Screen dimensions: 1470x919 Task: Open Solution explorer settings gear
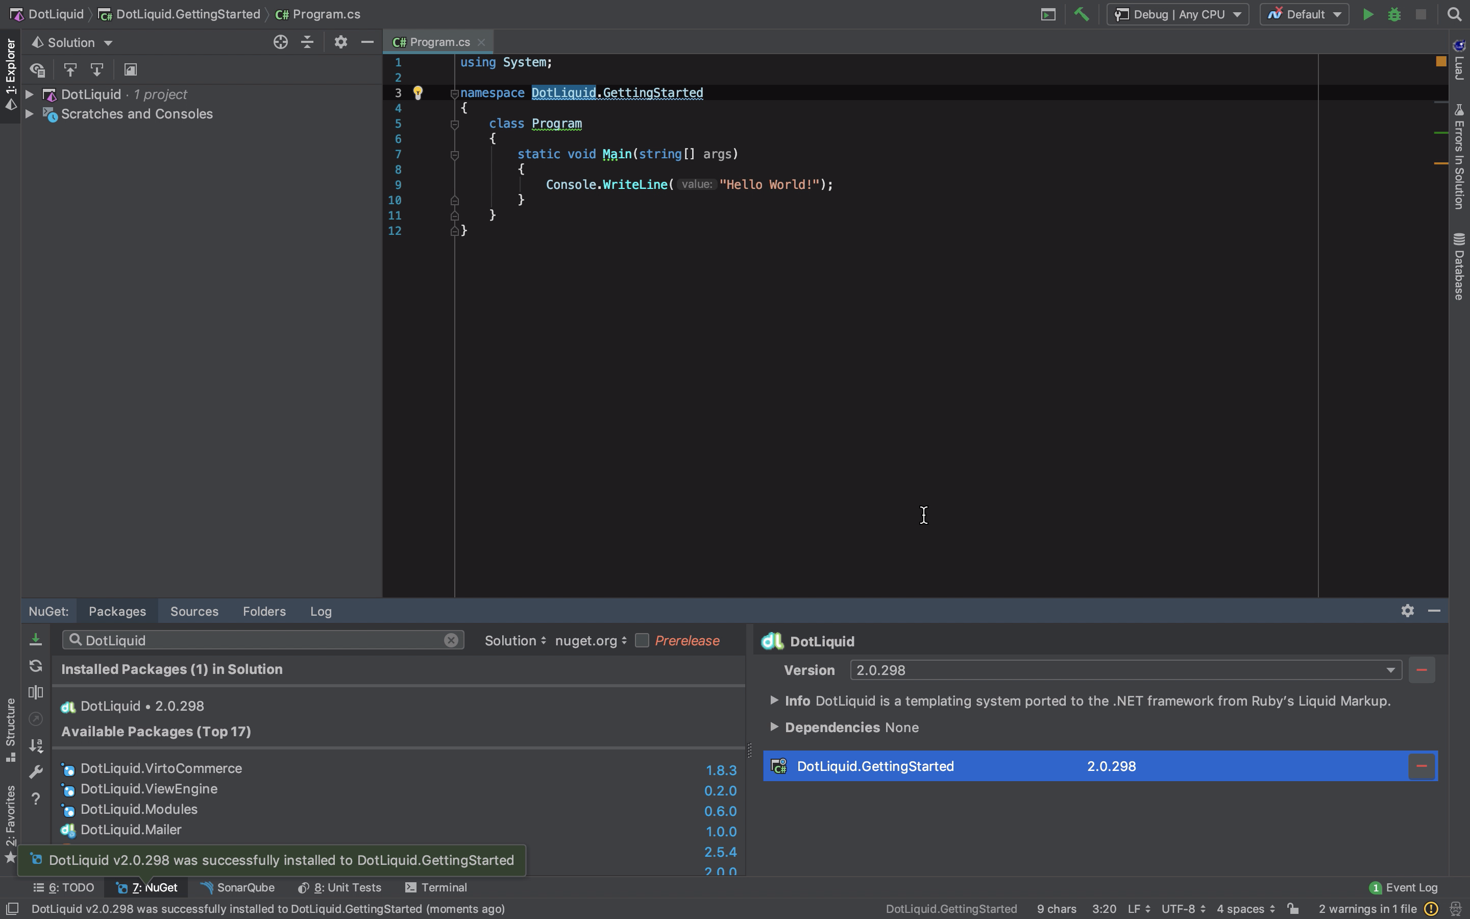coord(340,42)
